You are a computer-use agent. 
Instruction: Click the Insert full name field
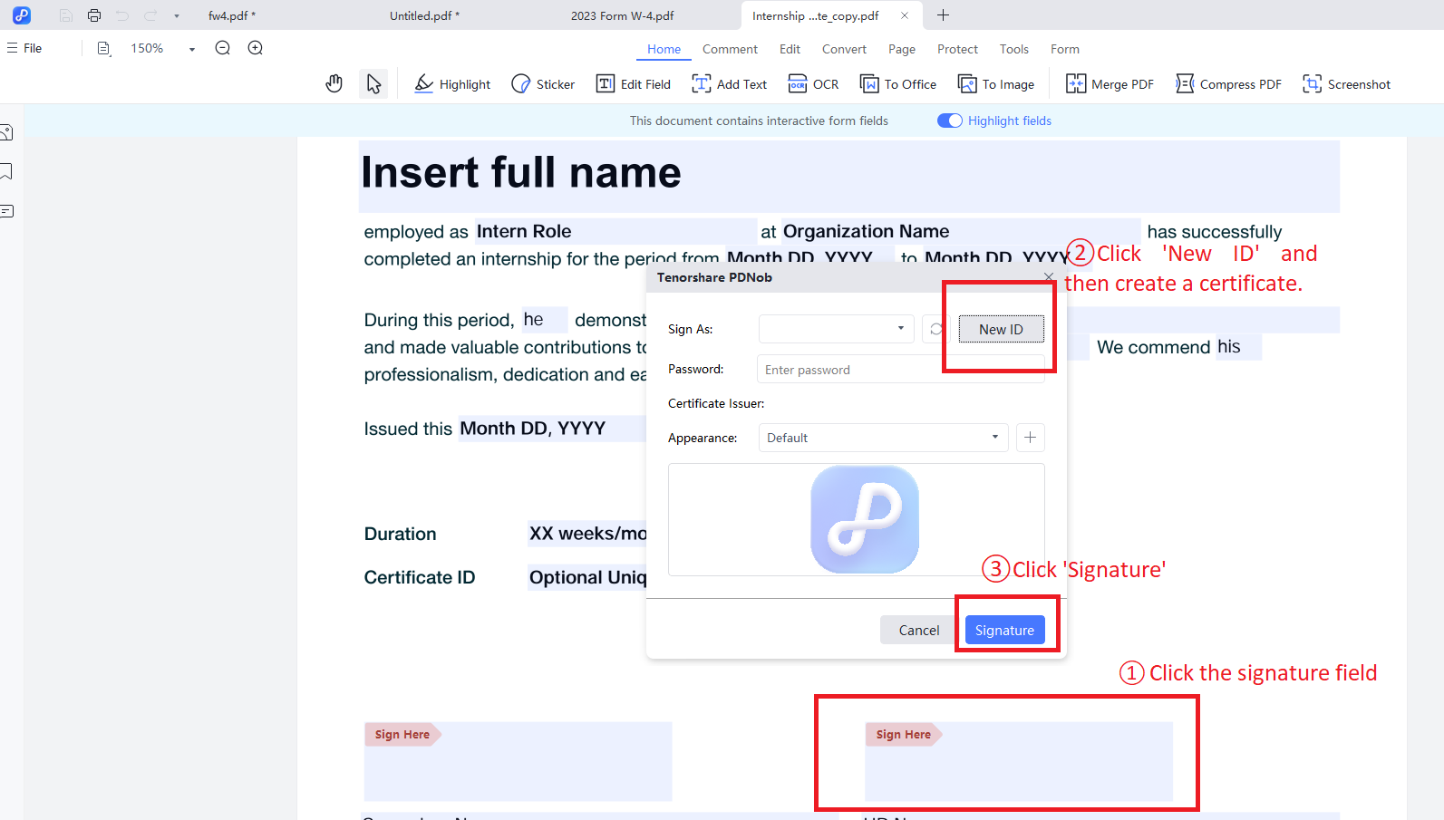(x=848, y=176)
